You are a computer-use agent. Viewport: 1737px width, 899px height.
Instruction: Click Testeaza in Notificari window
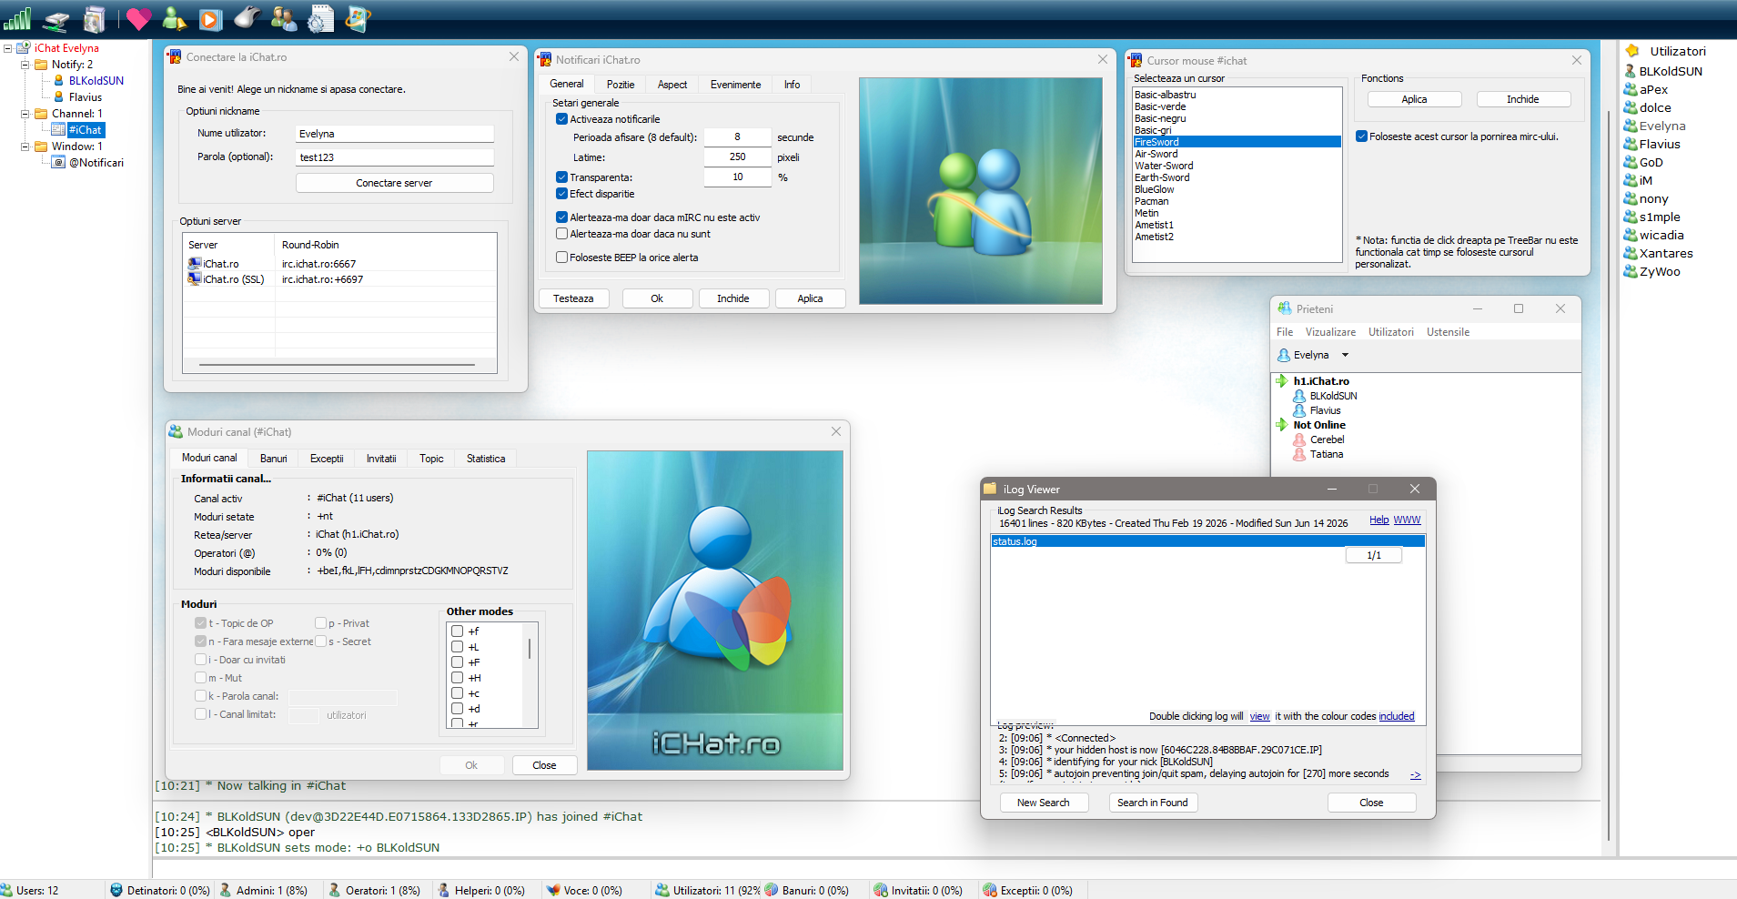point(573,298)
